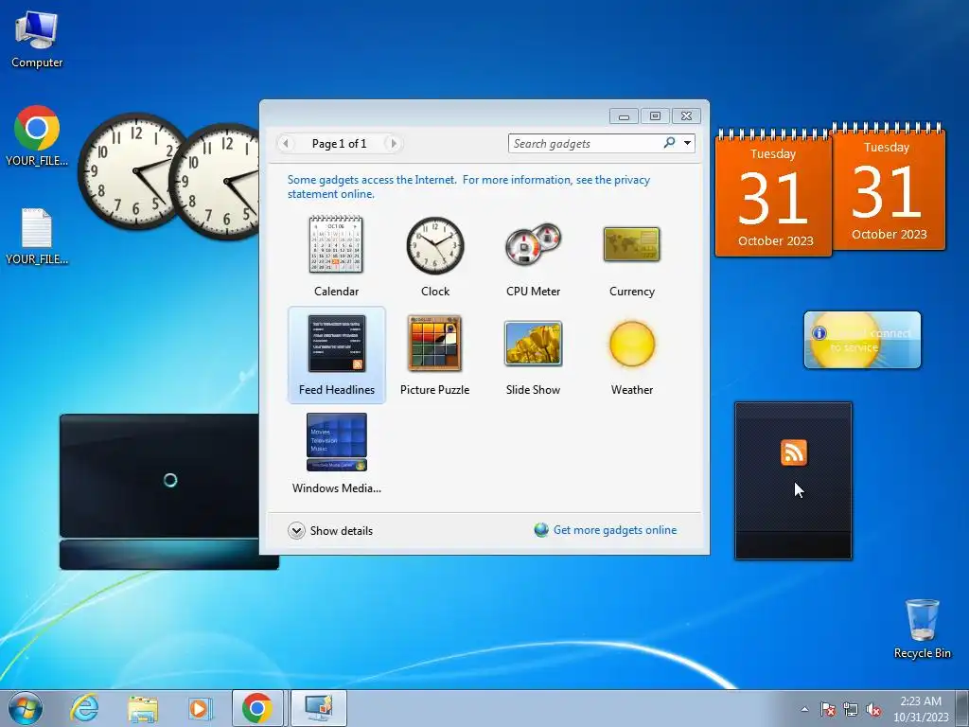This screenshot has height=727, width=969.
Task: Click the Action Center flag tray icon
Action: tap(828, 709)
